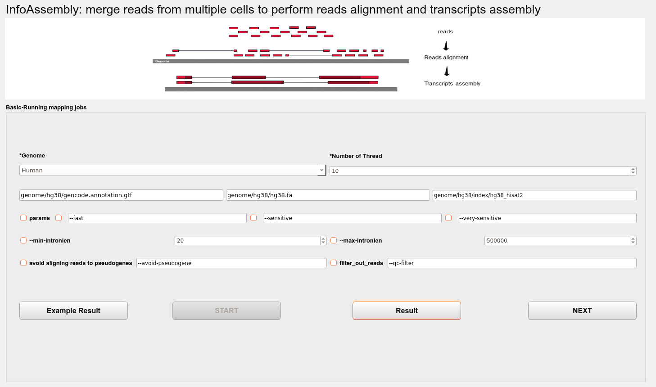This screenshot has width=656, height=387.
Task: Click the workflow diagram image
Action: click(325, 58)
